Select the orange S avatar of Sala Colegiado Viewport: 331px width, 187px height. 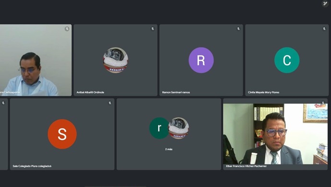click(x=62, y=134)
